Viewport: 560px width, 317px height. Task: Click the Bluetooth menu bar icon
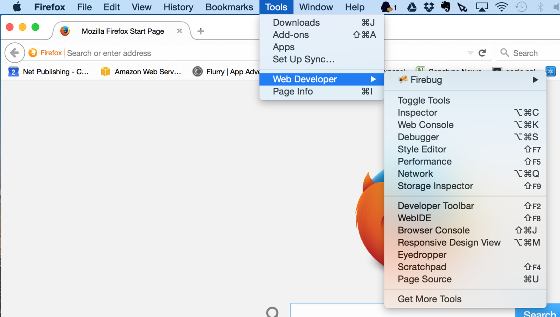point(540,7)
